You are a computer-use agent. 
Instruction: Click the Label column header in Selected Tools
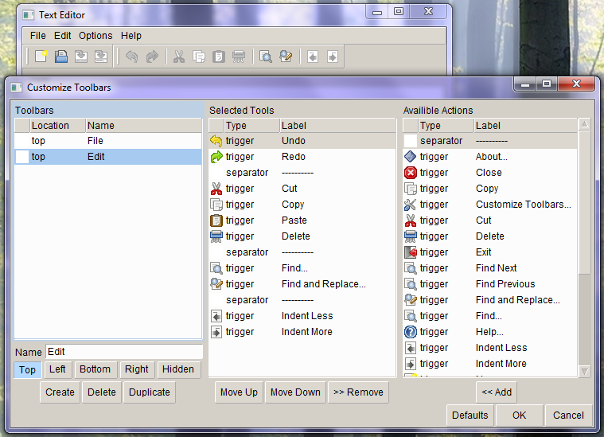click(337, 126)
